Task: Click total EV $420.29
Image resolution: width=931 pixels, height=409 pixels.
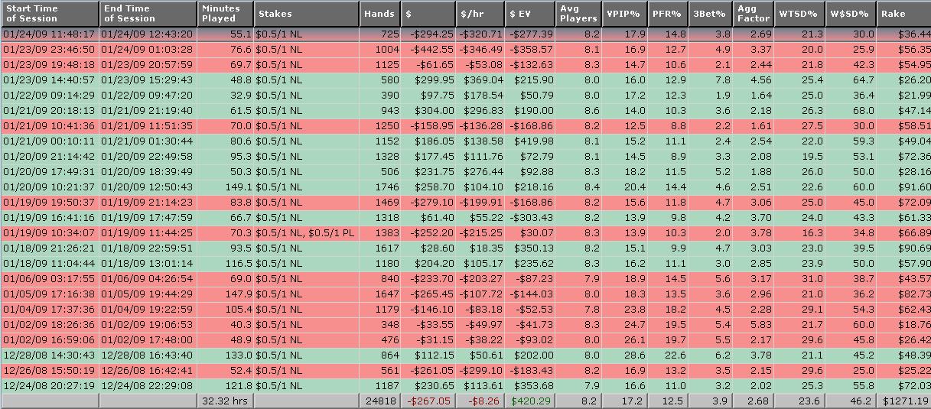Action: pyautogui.click(x=530, y=401)
